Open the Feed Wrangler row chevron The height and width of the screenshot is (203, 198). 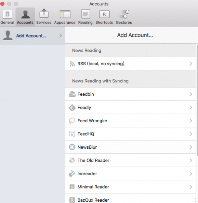pos(191,121)
